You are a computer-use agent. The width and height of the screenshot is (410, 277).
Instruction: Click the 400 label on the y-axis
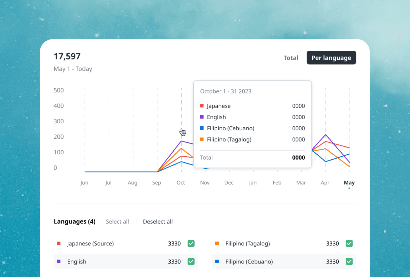pyautogui.click(x=59, y=106)
